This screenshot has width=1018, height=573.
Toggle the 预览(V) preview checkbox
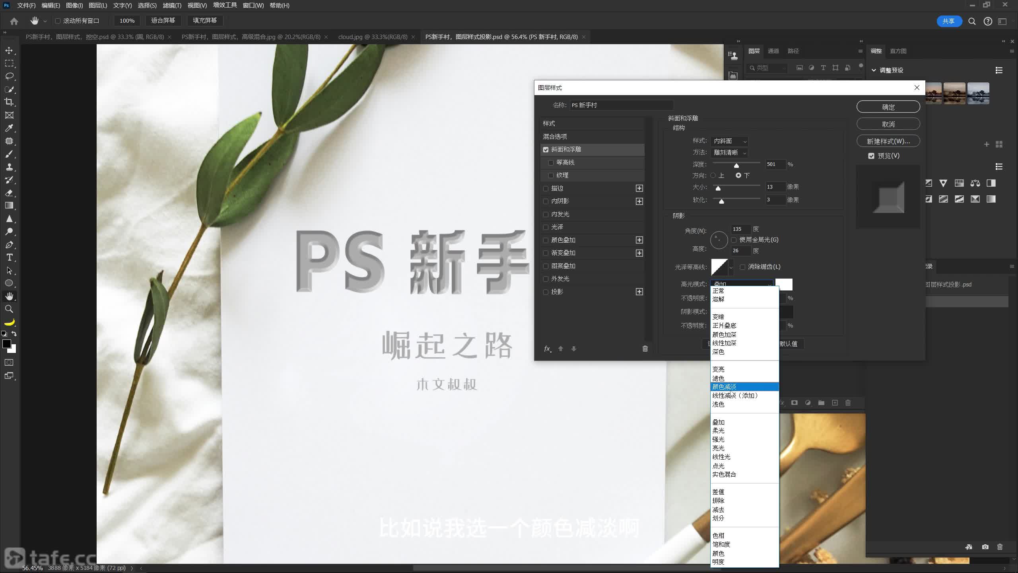(x=871, y=156)
